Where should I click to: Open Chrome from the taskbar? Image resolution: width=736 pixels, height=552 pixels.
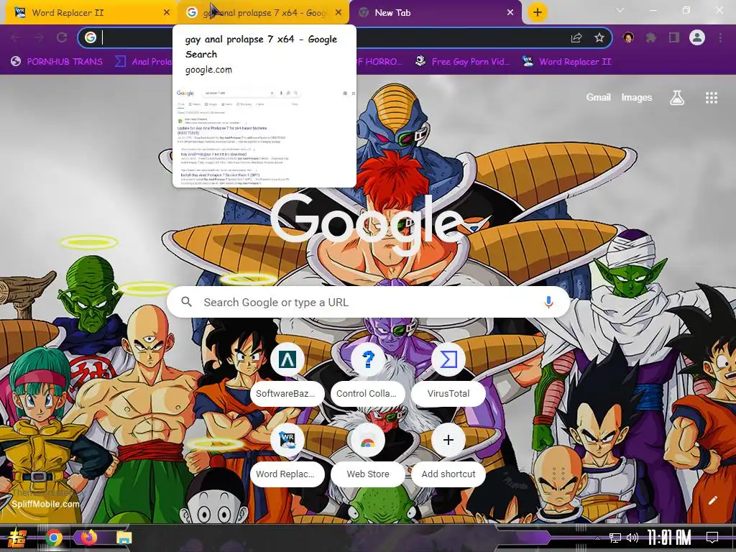(x=53, y=538)
